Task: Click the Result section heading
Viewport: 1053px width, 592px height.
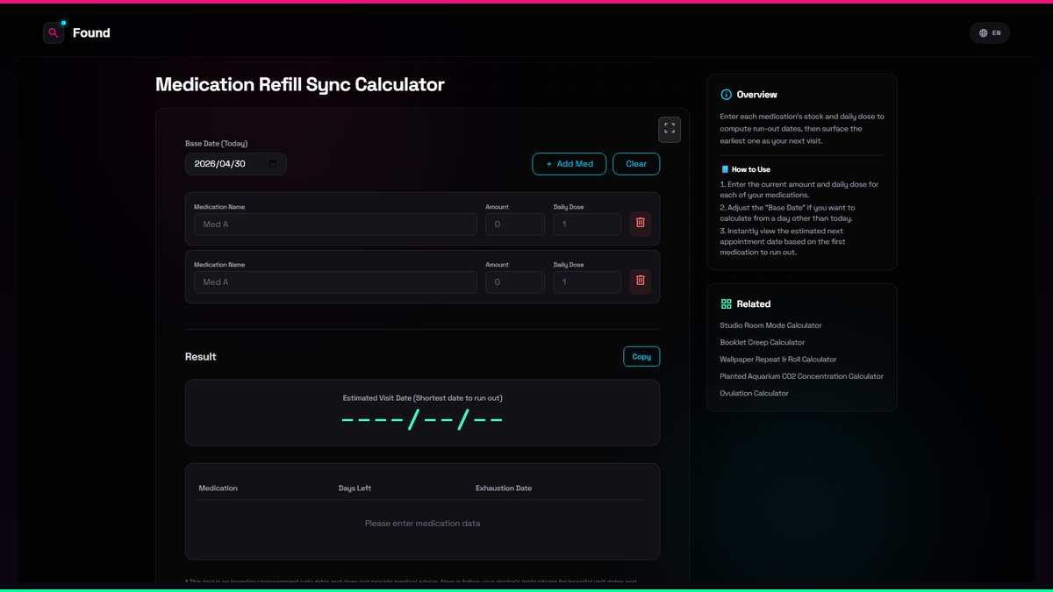Action: [x=201, y=357]
